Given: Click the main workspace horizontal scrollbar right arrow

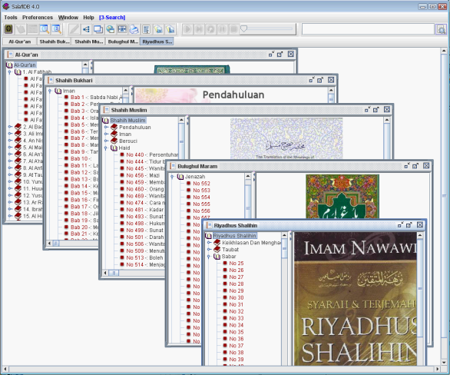Looking at the screenshot, I should (438, 369).
